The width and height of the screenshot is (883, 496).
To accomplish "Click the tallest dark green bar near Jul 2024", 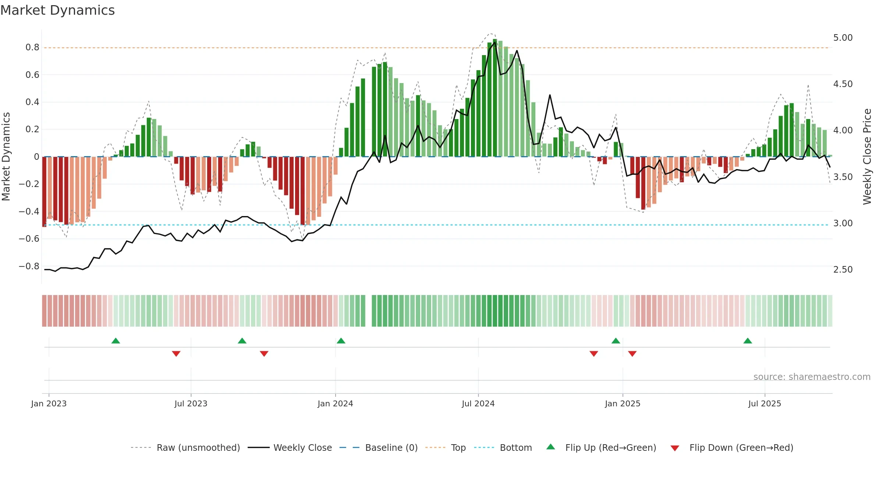I will [x=495, y=98].
